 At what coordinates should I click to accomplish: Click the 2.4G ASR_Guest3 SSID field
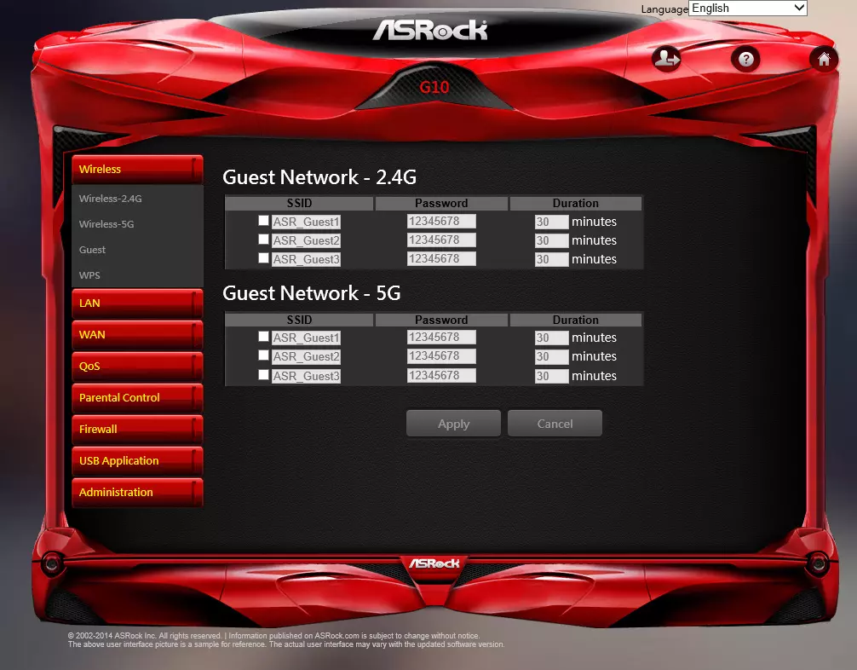306,258
